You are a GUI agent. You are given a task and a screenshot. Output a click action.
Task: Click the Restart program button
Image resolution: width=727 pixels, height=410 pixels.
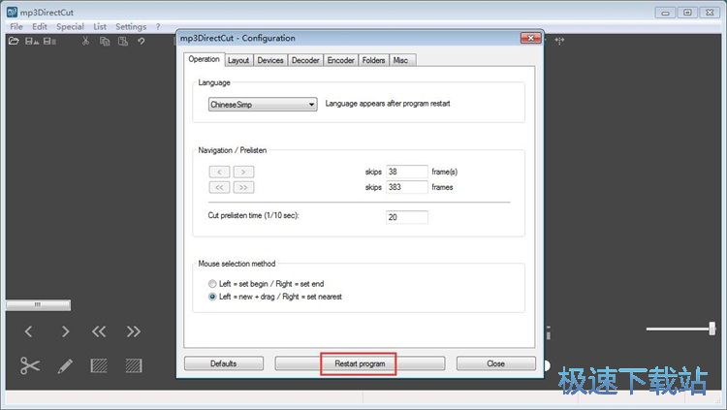point(360,363)
